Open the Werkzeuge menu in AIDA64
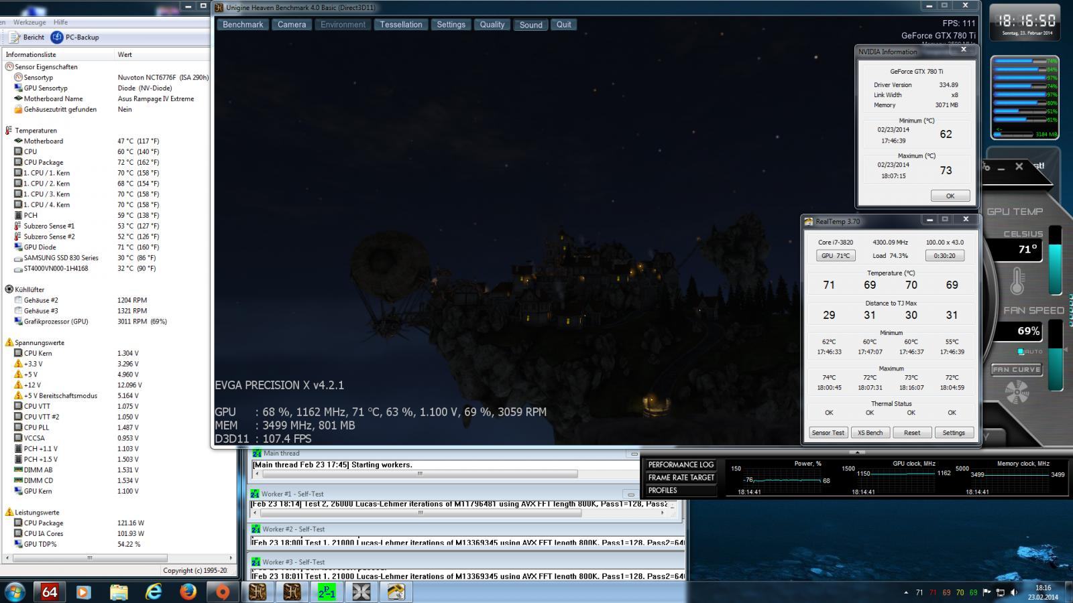This screenshot has width=1073, height=603. (29, 22)
